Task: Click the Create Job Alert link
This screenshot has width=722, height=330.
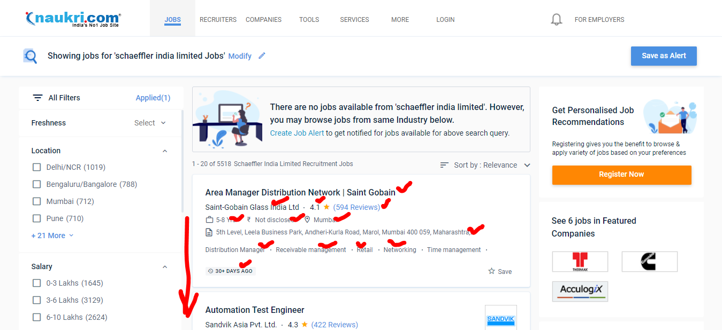Action: point(297,133)
